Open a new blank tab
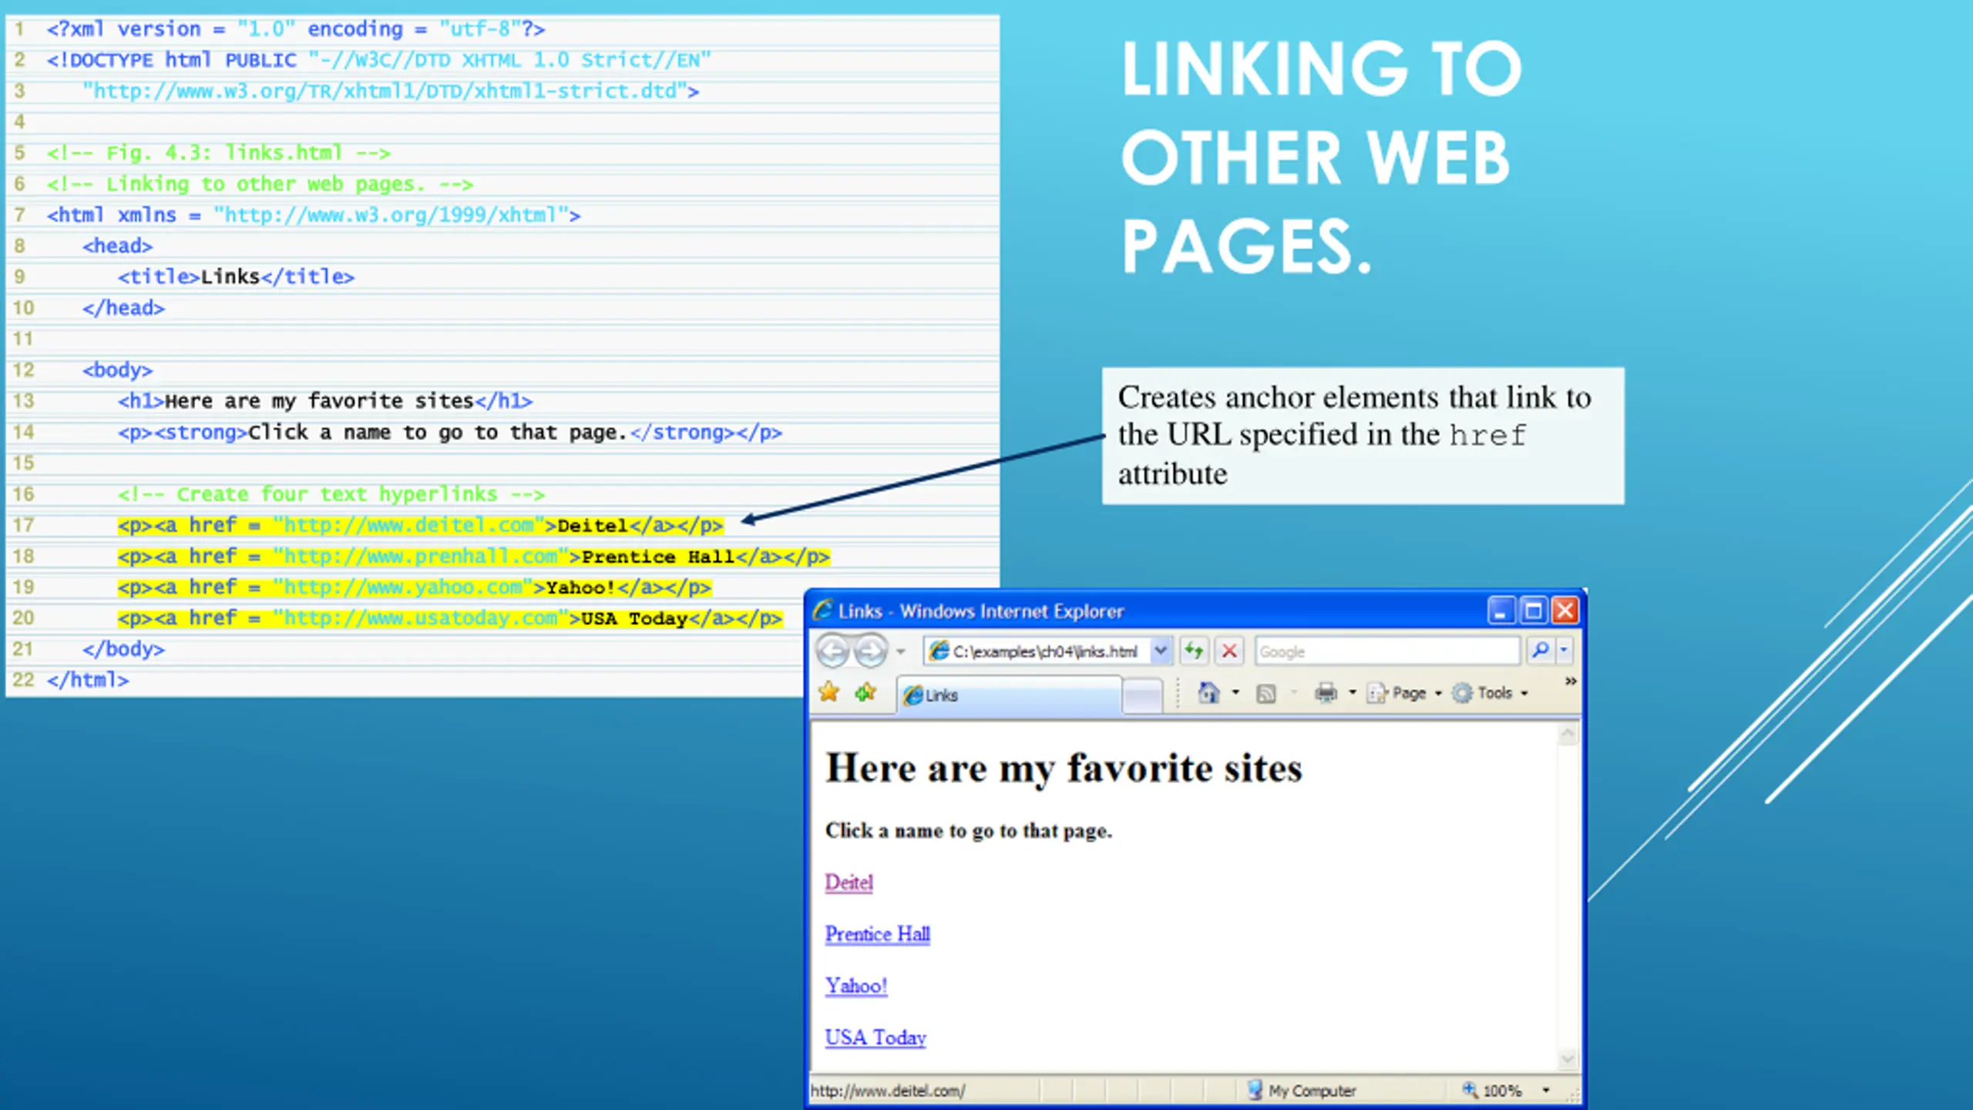 point(1142,696)
